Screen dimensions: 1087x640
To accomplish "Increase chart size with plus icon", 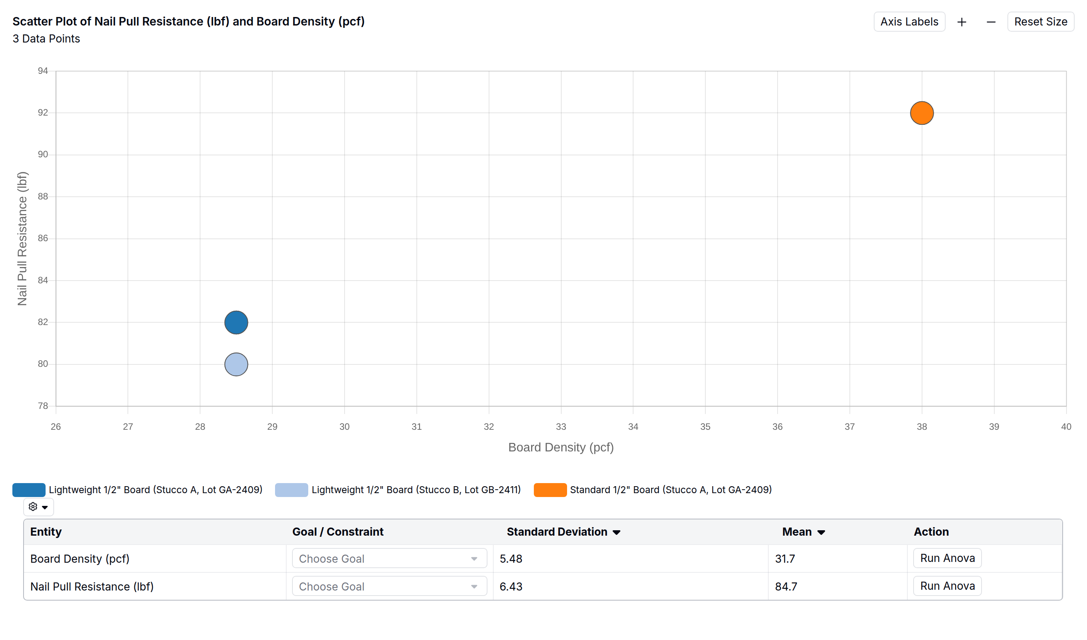I will click(x=961, y=22).
